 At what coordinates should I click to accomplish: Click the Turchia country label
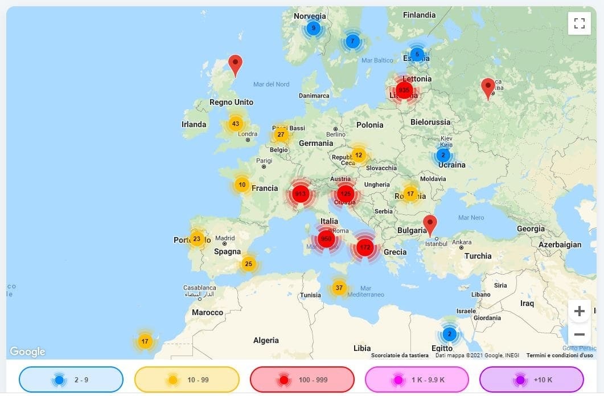(x=478, y=256)
